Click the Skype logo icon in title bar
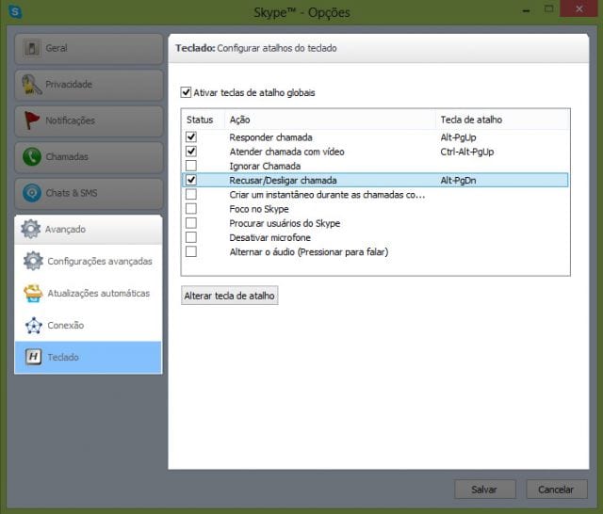This screenshot has height=514, width=603. [15, 12]
